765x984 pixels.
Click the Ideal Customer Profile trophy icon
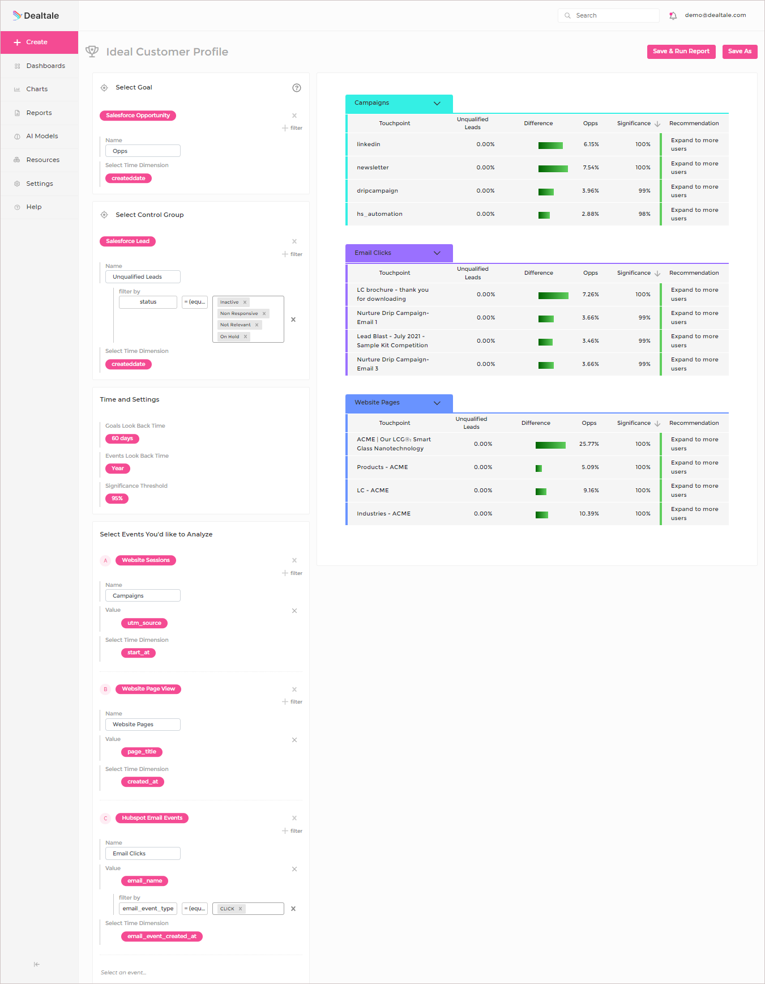pyautogui.click(x=92, y=52)
